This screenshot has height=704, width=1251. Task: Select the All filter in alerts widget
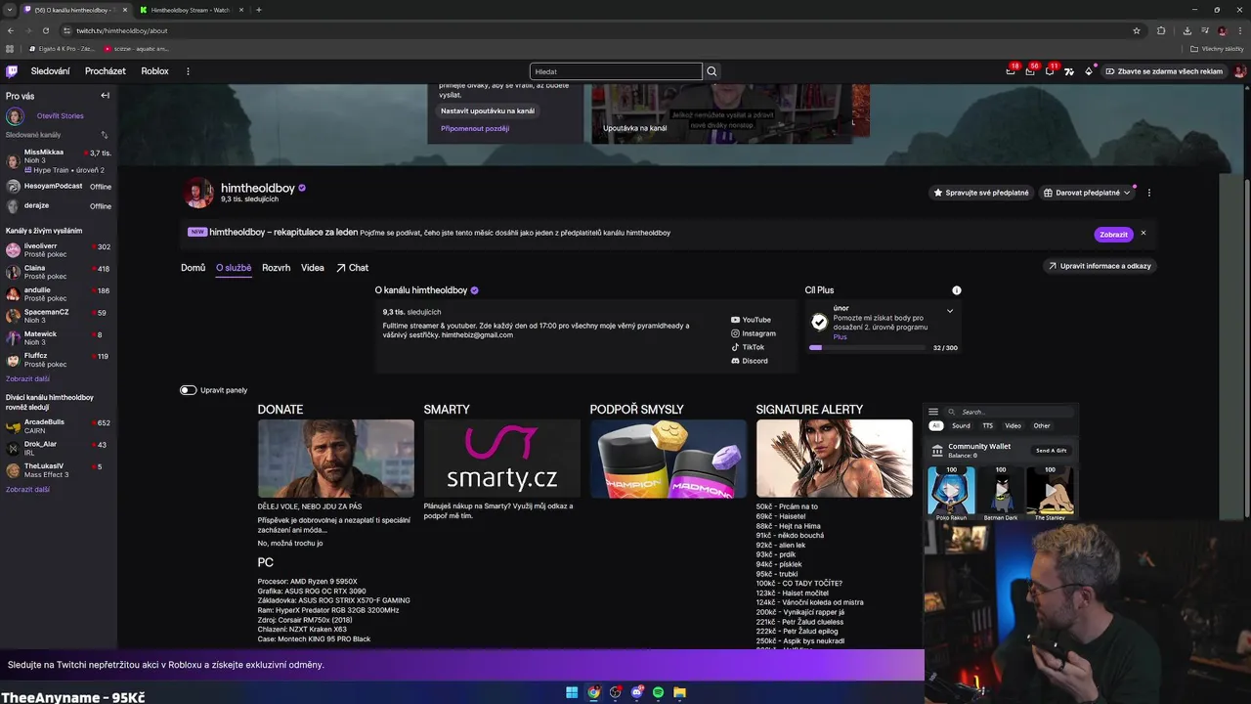[x=935, y=425]
